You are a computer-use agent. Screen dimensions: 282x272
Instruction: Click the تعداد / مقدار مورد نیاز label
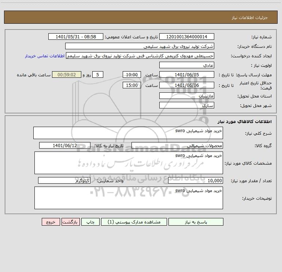[x=251, y=181]
